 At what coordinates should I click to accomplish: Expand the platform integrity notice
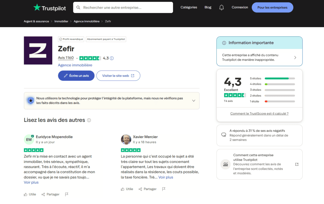(194, 101)
